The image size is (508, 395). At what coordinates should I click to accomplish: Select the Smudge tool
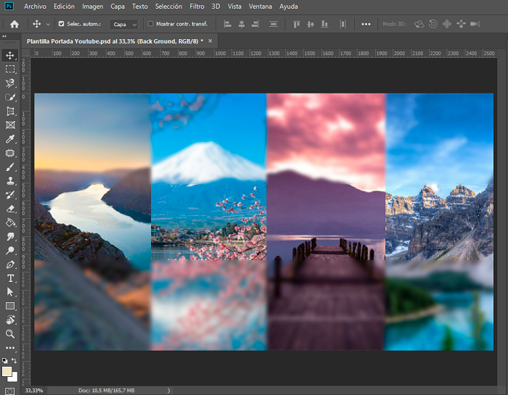(x=10, y=236)
